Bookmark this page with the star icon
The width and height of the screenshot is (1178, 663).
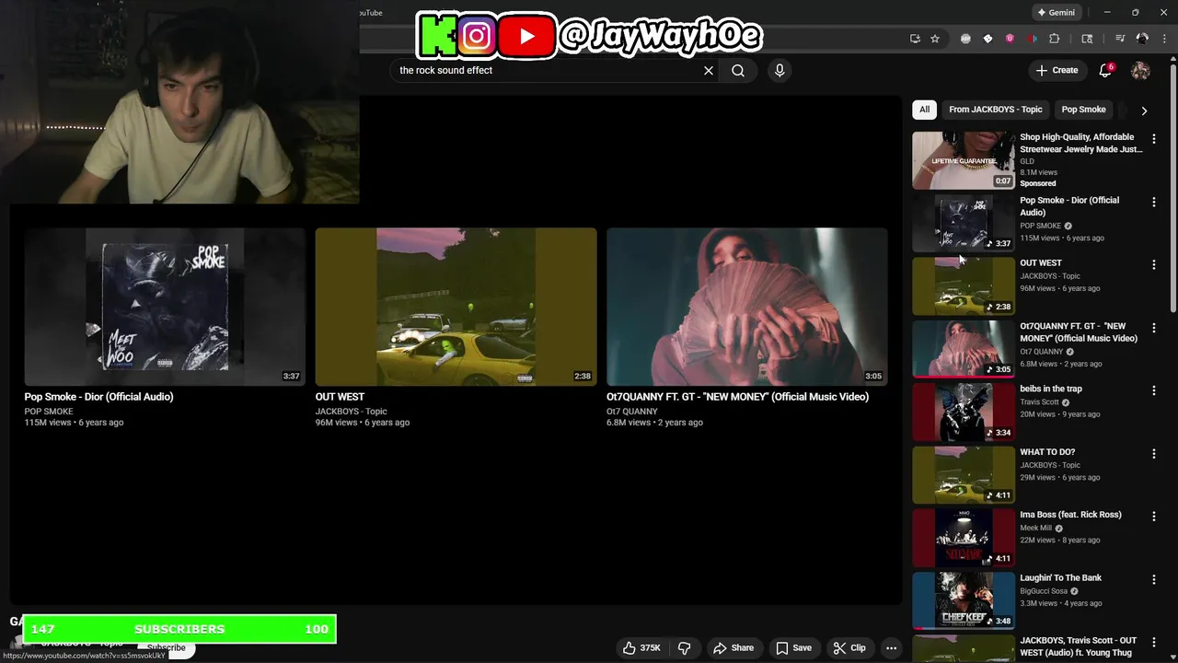tap(935, 39)
